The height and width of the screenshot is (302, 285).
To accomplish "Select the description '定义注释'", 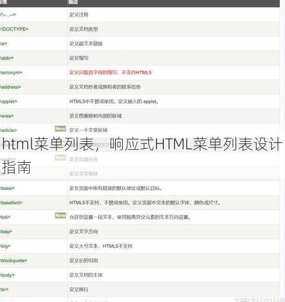I will 79,15.
